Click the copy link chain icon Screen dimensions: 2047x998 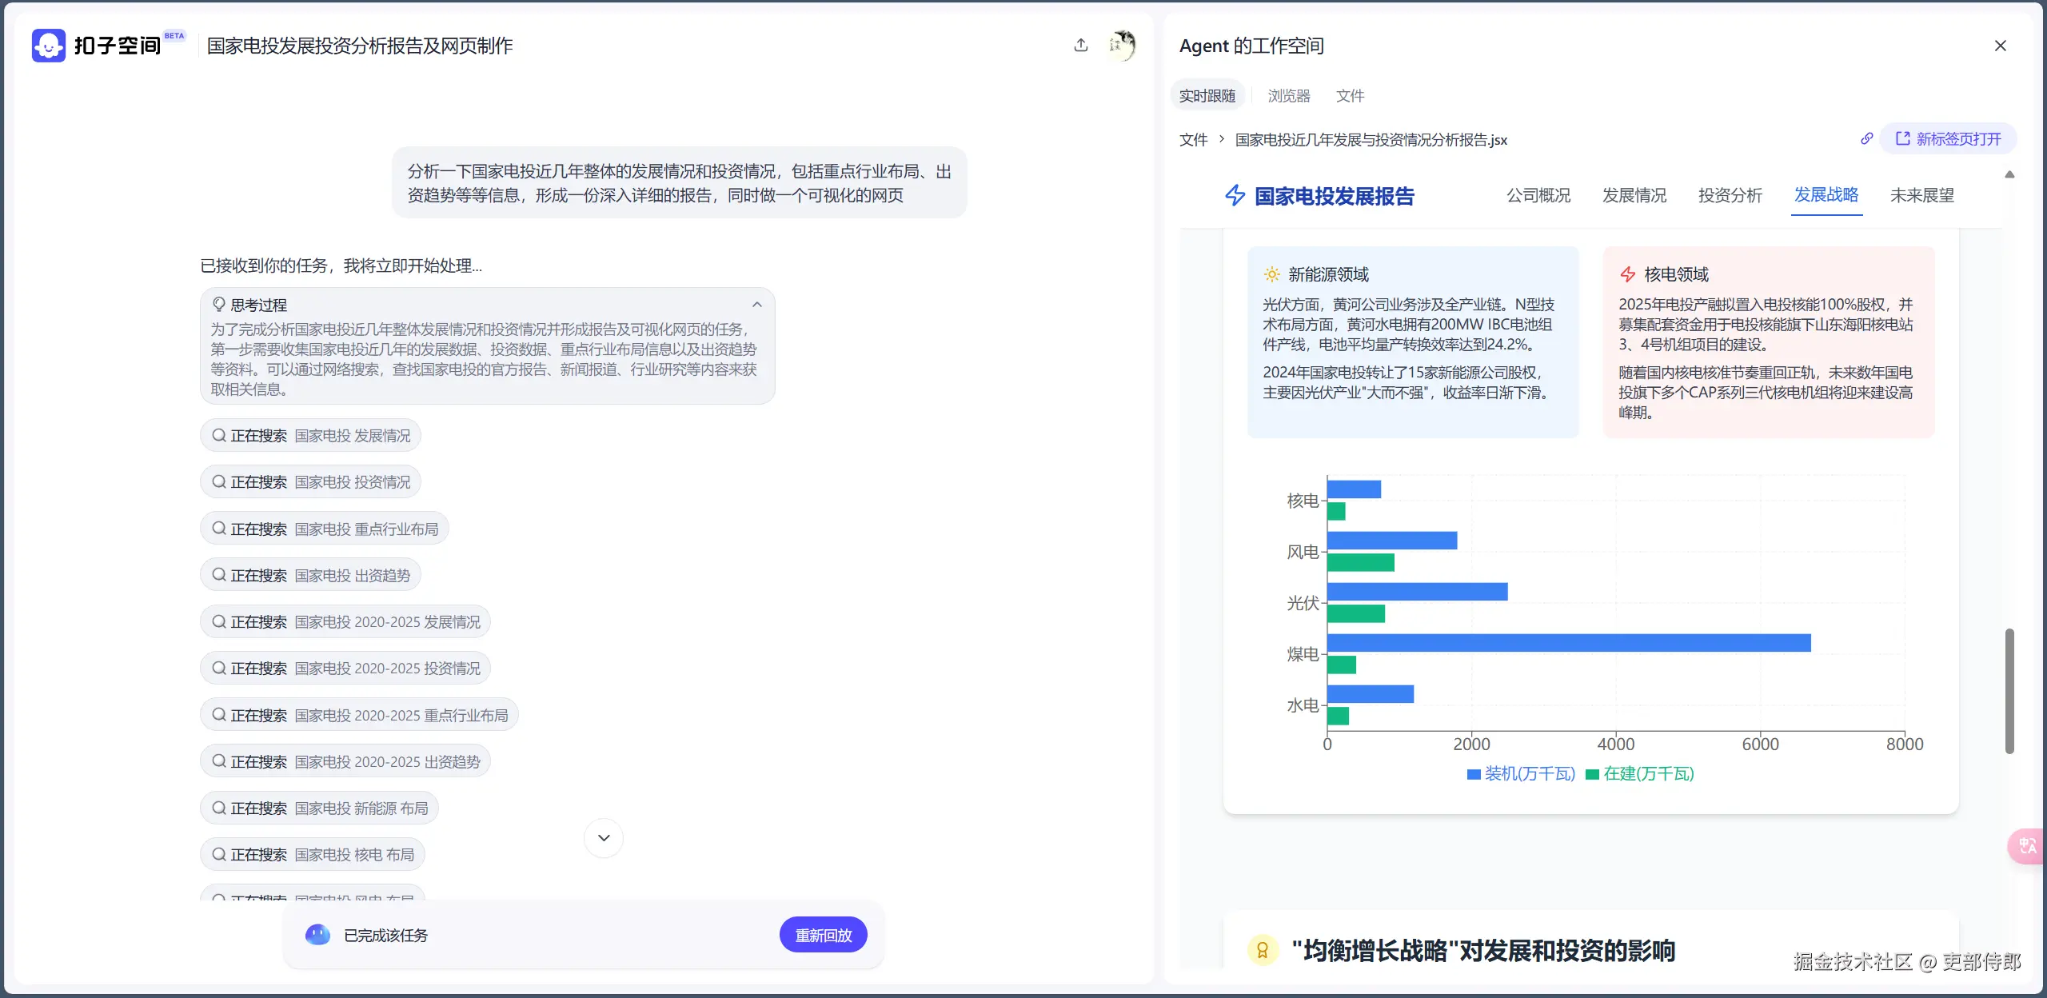coord(1867,138)
